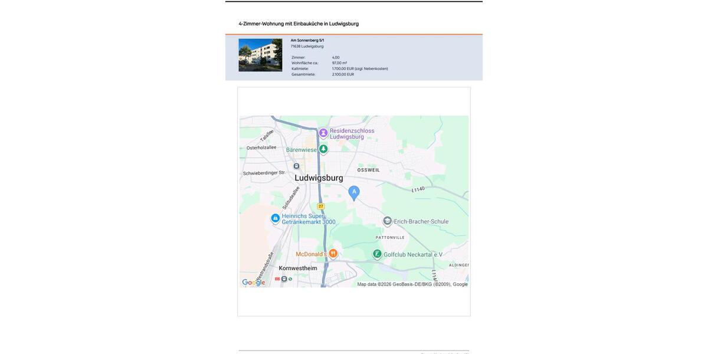
Task: Click the 'Wohnfläche ca.:' field label
Action: tap(305, 63)
